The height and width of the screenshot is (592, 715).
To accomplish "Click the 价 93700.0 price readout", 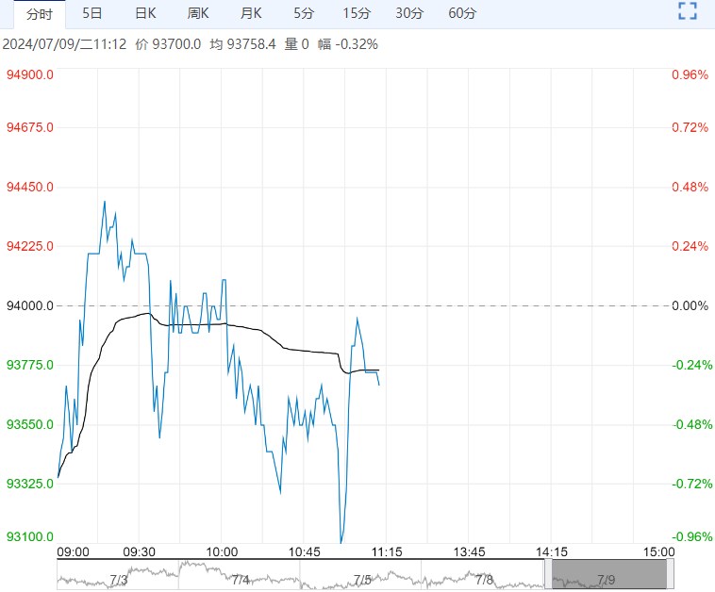I will tap(168, 44).
